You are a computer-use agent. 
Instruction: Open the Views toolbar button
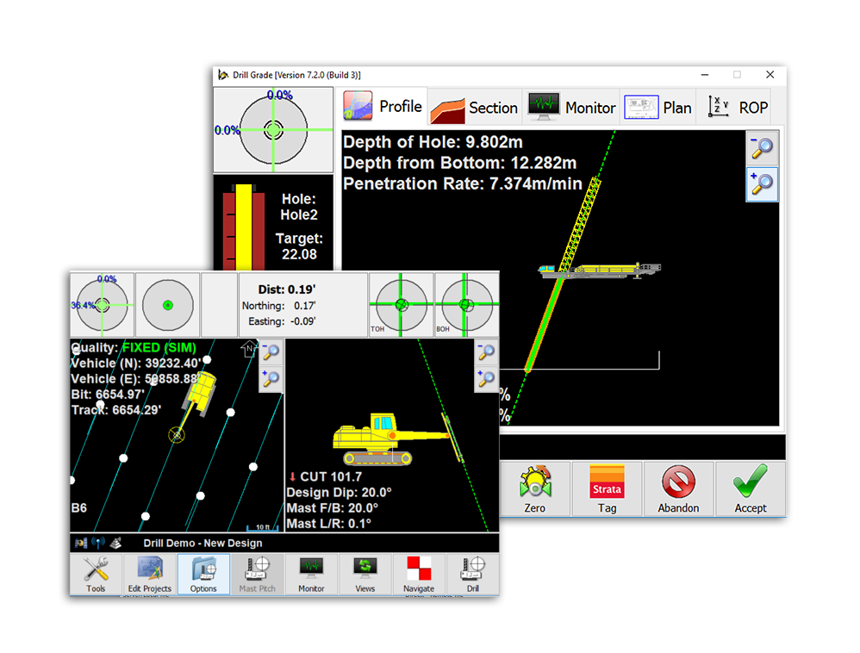pos(365,574)
